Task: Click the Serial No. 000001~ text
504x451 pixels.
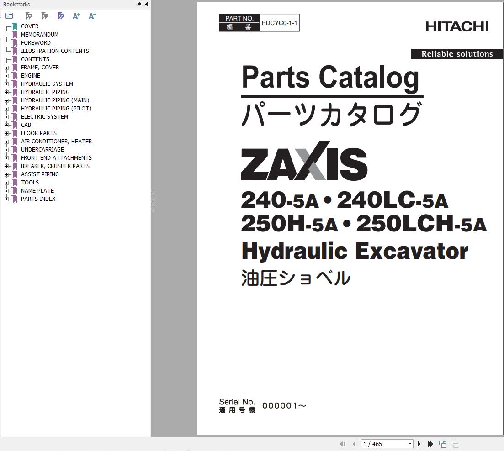Action: click(263, 405)
